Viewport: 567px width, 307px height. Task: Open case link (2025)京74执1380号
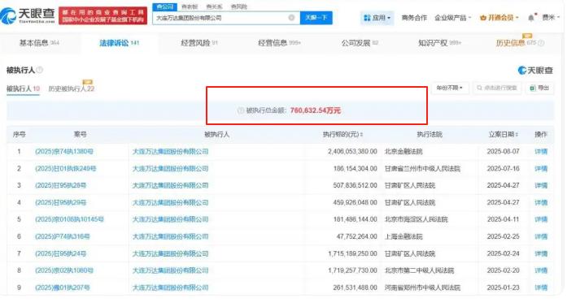point(64,151)
